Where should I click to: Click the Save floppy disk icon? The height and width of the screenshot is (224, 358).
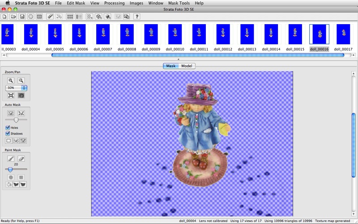point(22,17)
